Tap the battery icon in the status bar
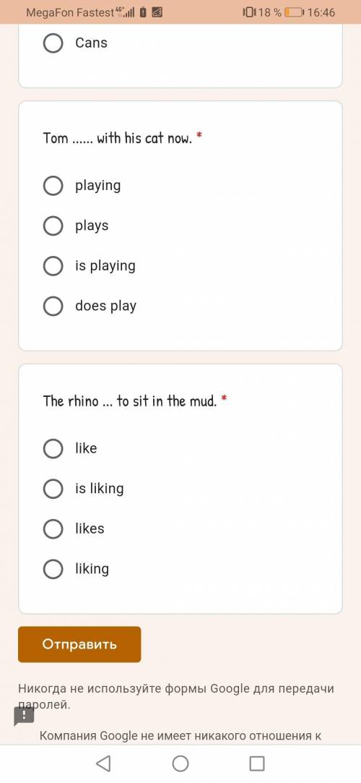Image resolution: width=361 pixels, height=783 pixels. coord(294,12)
